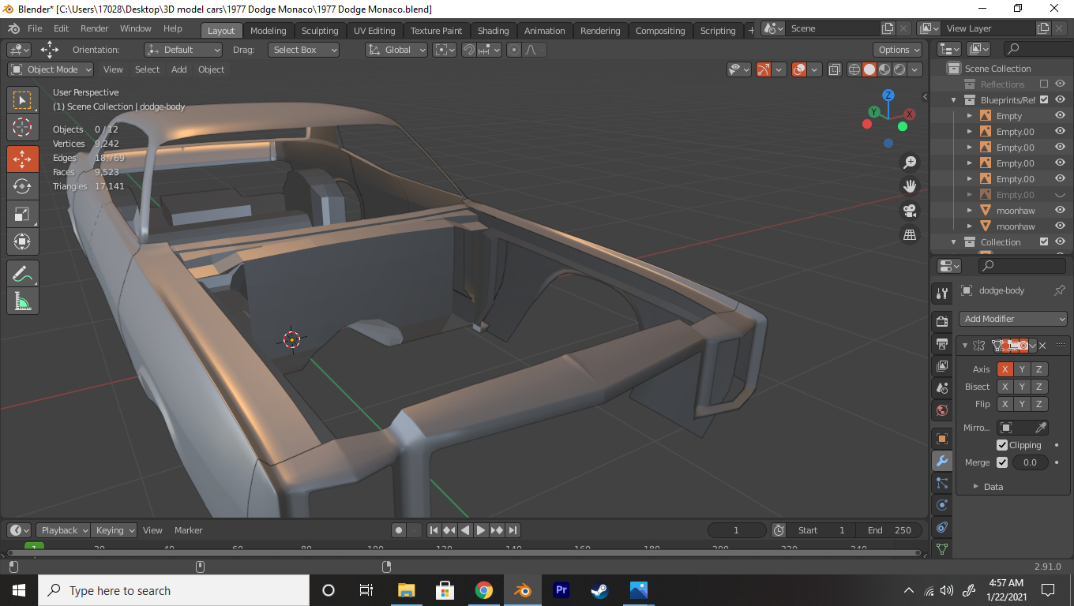Screen dimensions: 1074x606
Task: Expand the Data section in the modifier
Action: 993,487
